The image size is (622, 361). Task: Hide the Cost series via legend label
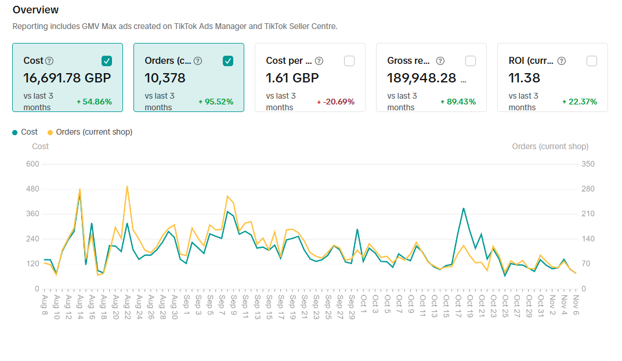pos(30,132)
